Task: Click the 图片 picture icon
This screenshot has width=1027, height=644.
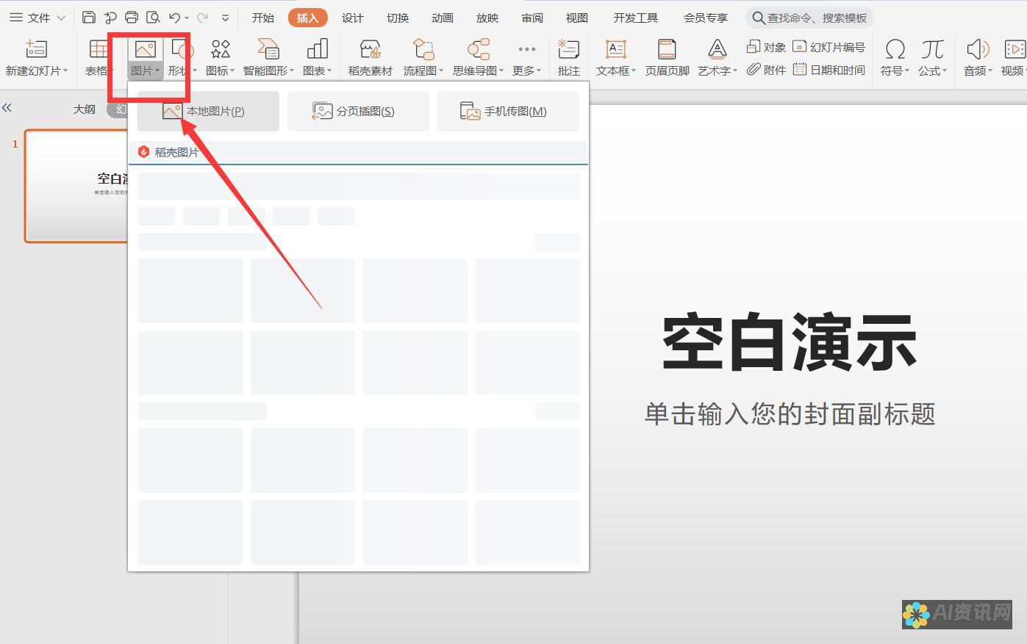Action: click(145, 49)
